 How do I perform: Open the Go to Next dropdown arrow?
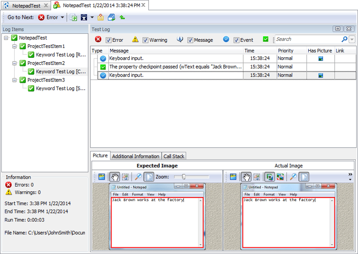tap(62, 17)
